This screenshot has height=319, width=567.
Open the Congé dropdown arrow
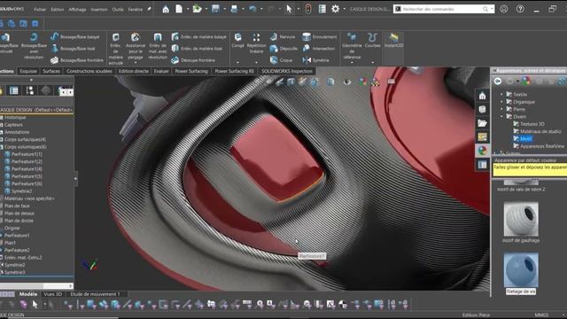[237, 62]
